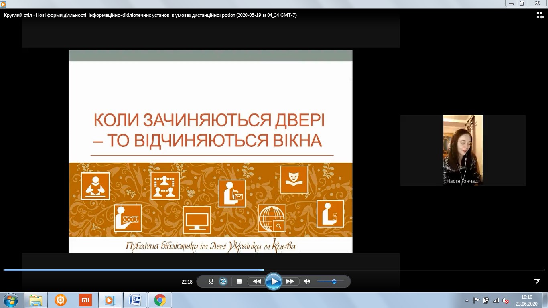Open Windows Explorer from the taskbar
Image resolution: width=548 pixels, height=308 pixels.
coord(36,300)
